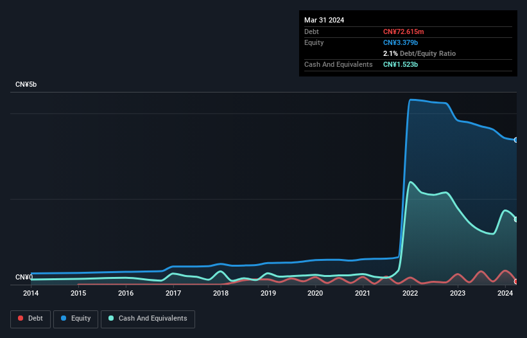This screenshot has height=338, width=527.
Task: Toggle Cash And Equivalents legend button
Action: point(148,319)
